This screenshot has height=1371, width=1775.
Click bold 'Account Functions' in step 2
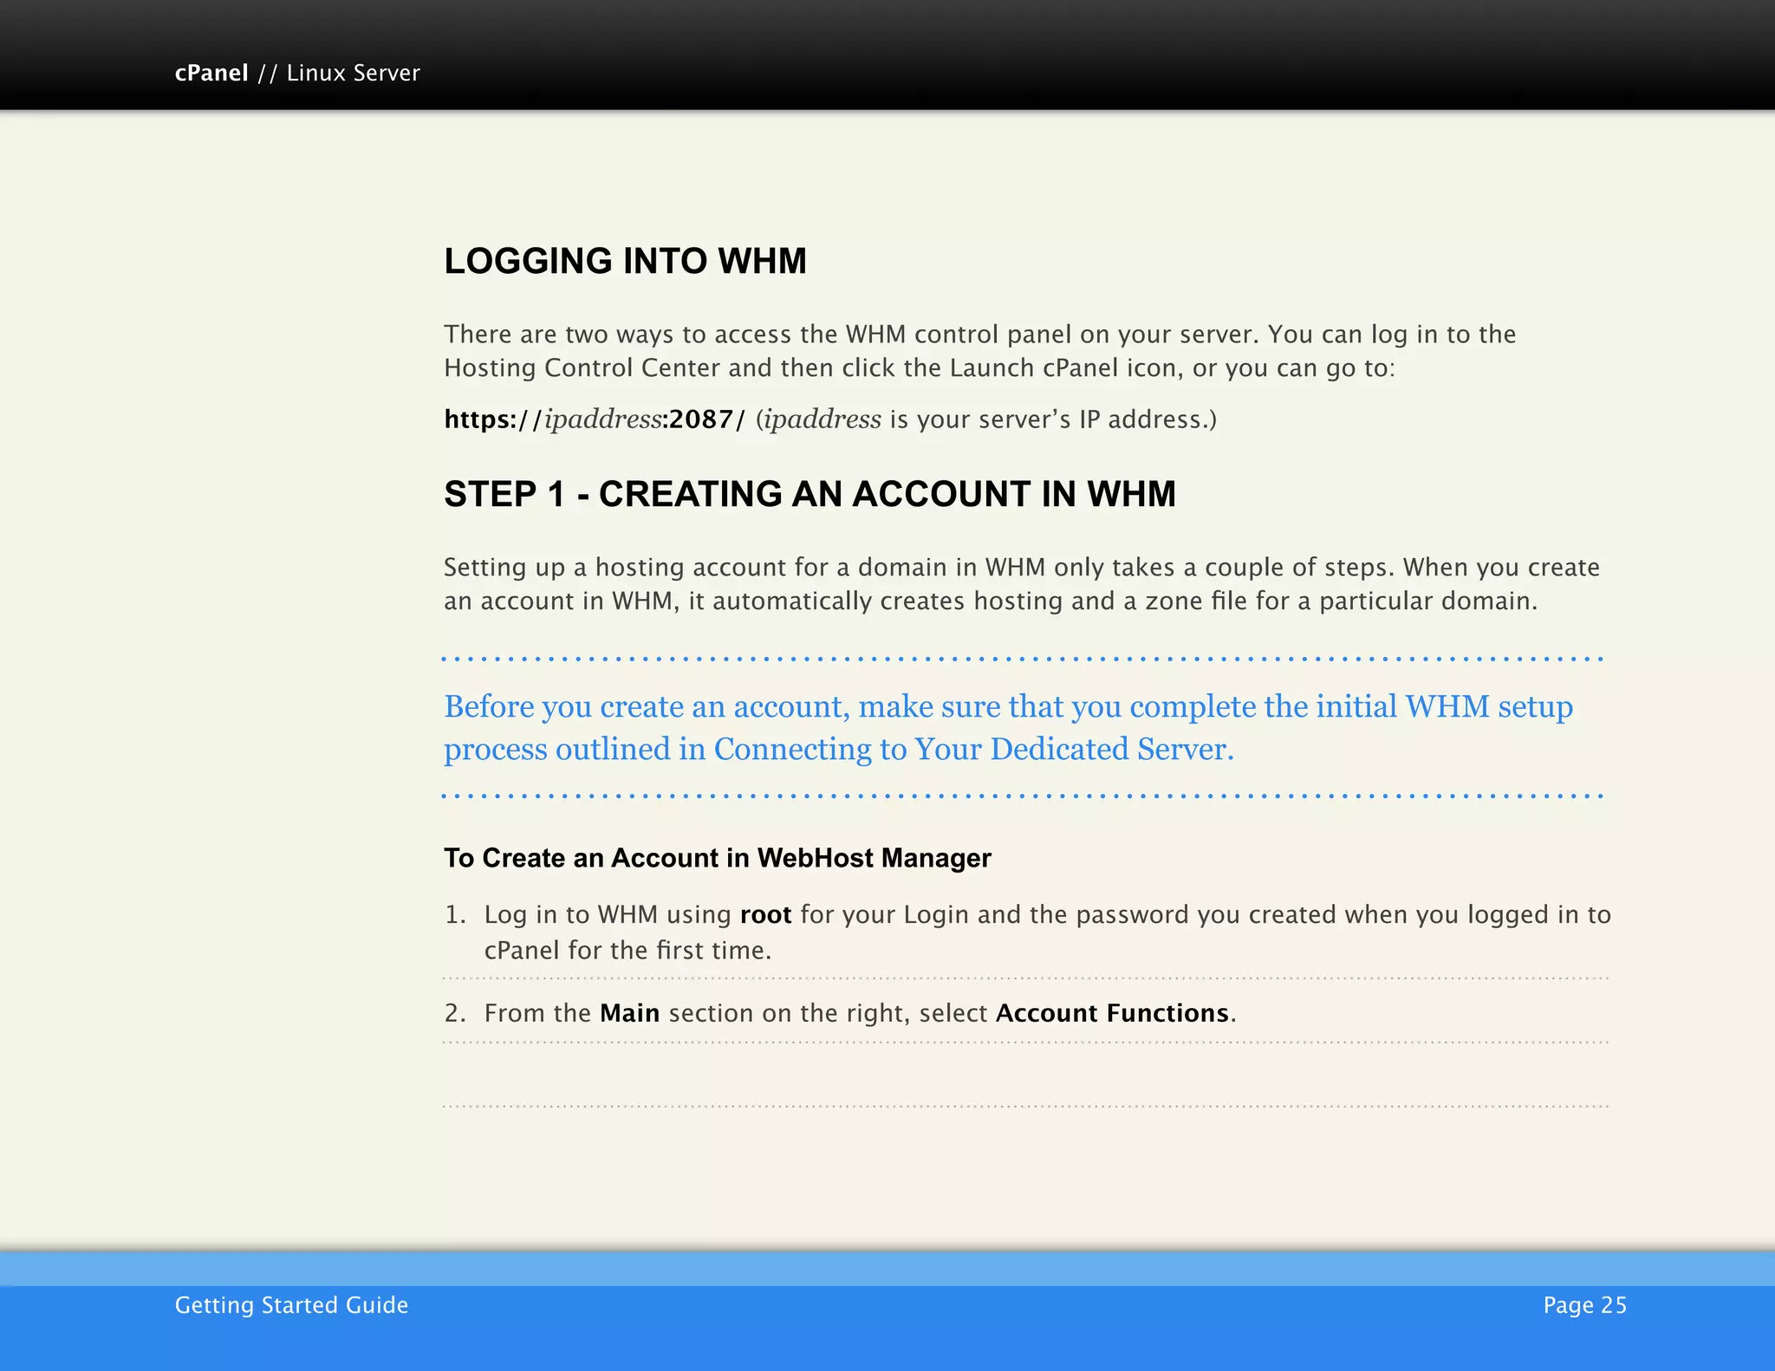click(x=1112, y=1013)
